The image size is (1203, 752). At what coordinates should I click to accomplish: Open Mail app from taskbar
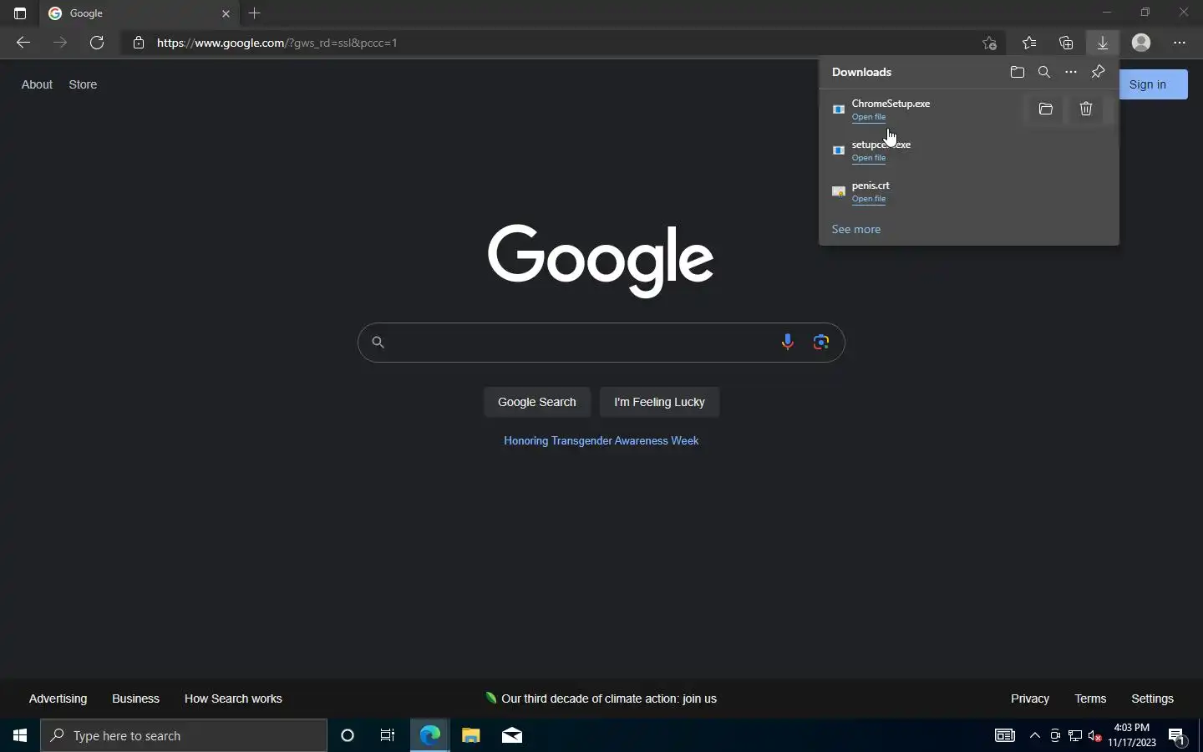[x=512, y=735]
